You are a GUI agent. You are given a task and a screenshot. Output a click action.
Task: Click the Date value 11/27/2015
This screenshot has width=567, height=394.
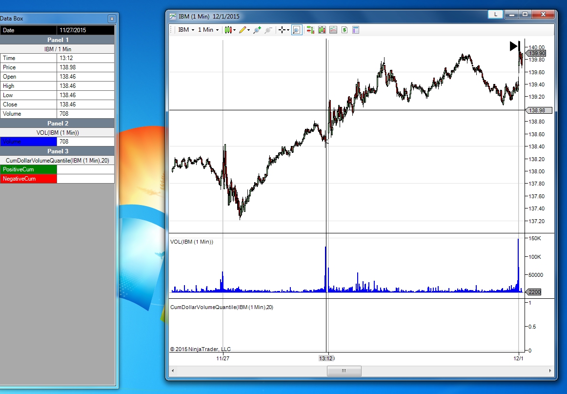pos(86,30)
